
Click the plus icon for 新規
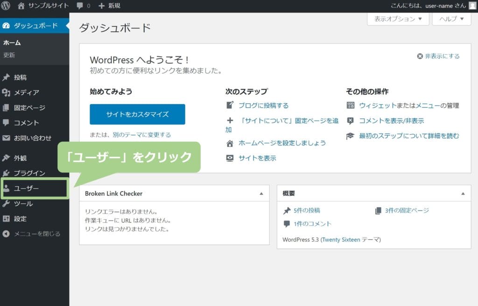click(x=101, y=6)
